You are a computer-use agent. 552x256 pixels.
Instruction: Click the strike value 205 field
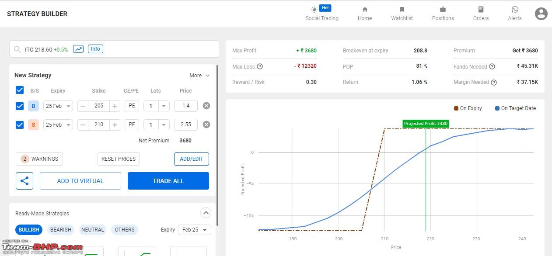(x=99, y=106)
